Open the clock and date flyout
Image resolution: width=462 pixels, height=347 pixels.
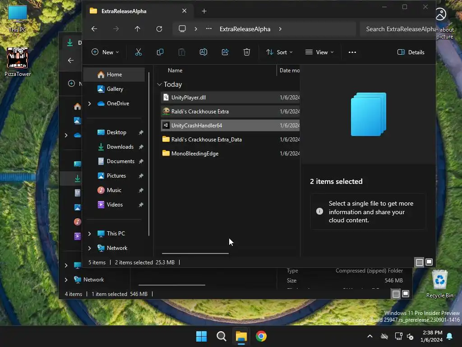[x=431, y=336]
